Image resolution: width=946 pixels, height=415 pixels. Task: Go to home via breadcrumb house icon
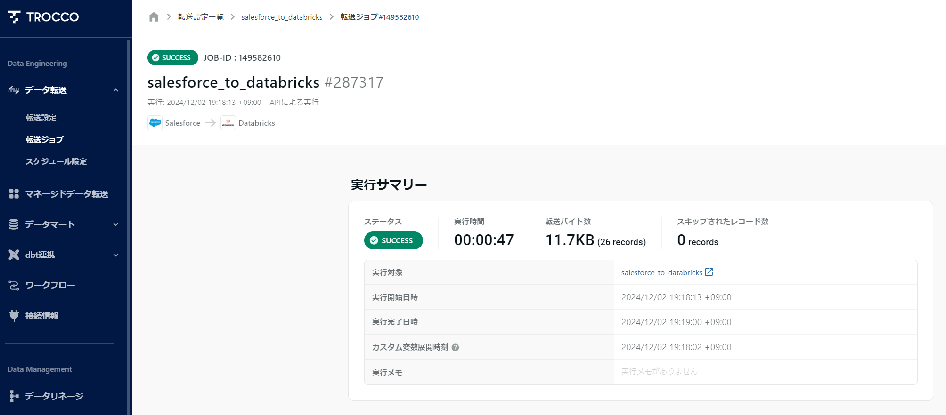[154, 17]
